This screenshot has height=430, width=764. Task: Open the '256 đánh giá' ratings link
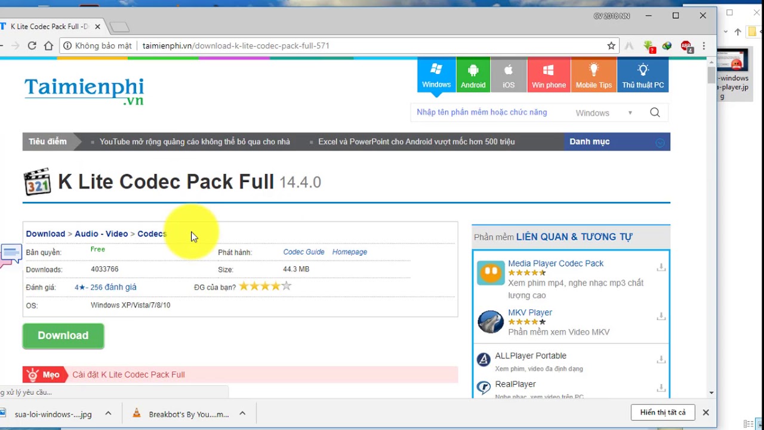point(113,287)
